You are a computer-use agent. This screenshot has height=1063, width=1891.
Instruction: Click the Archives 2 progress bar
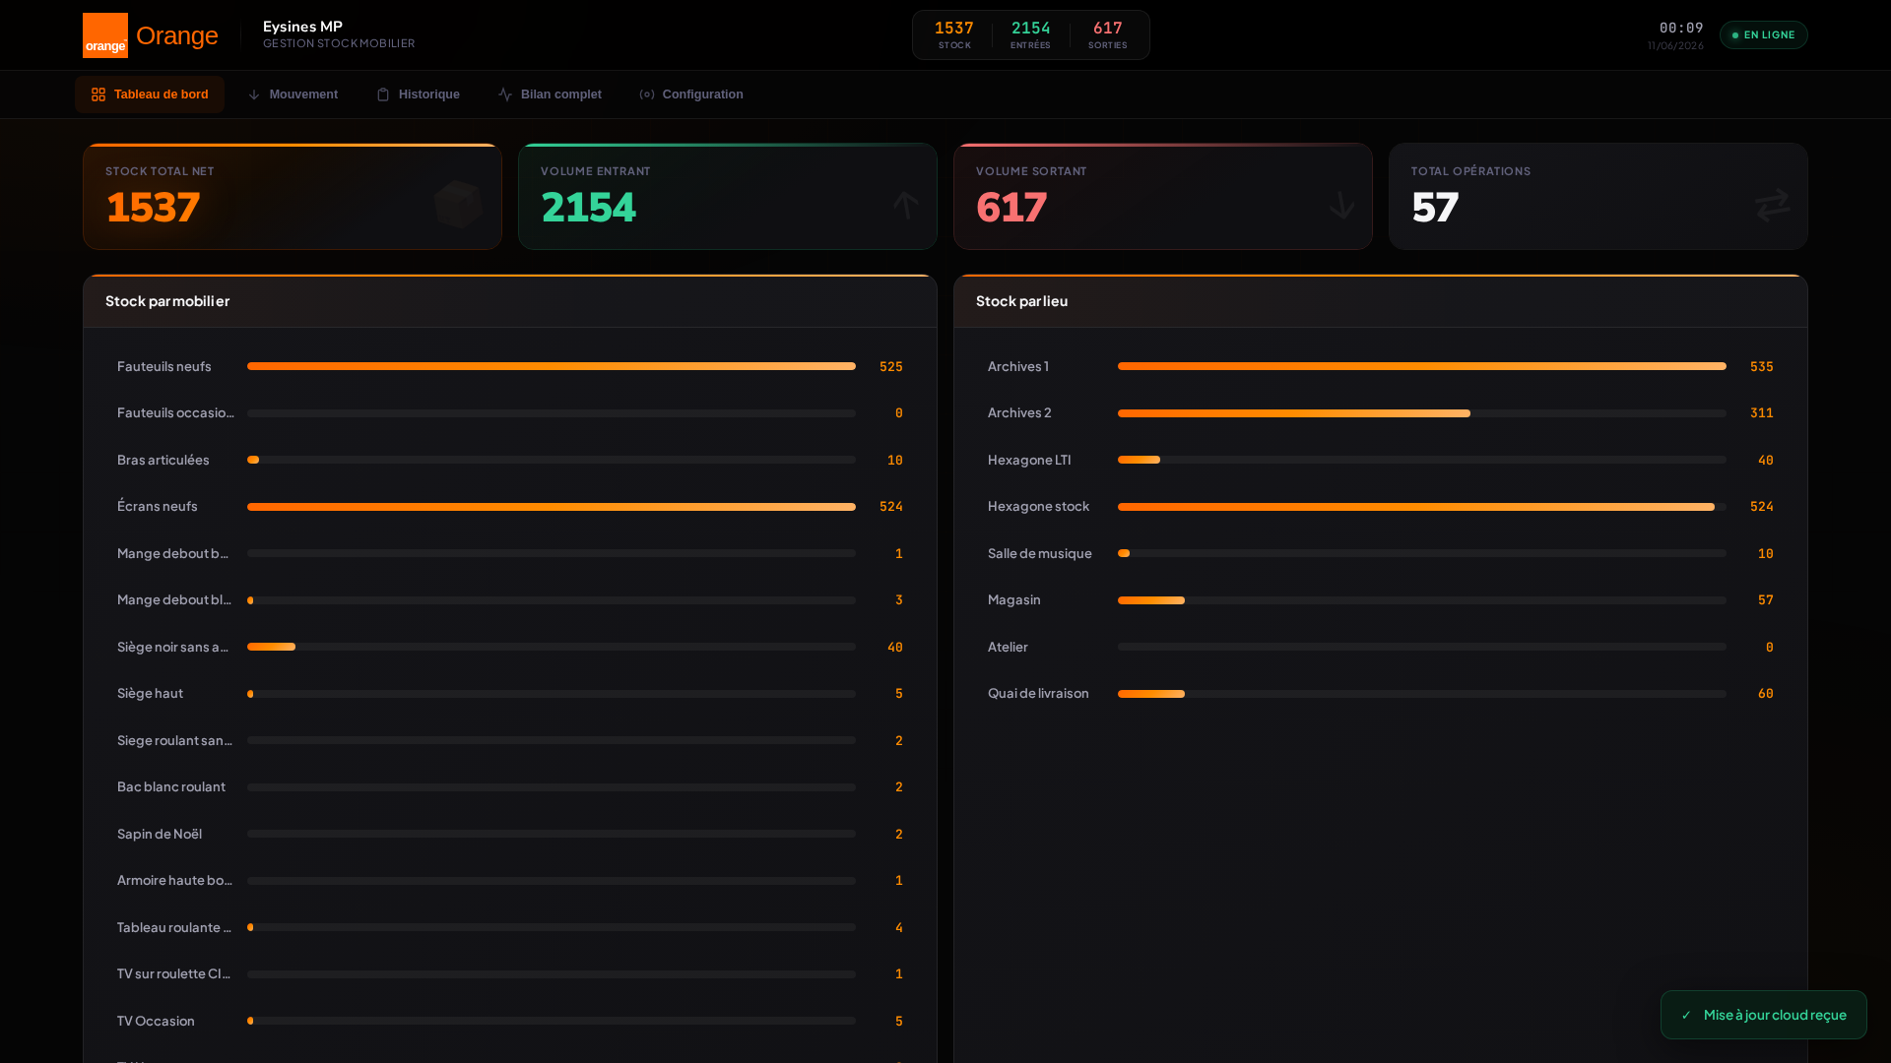(x=1422, y=413)
